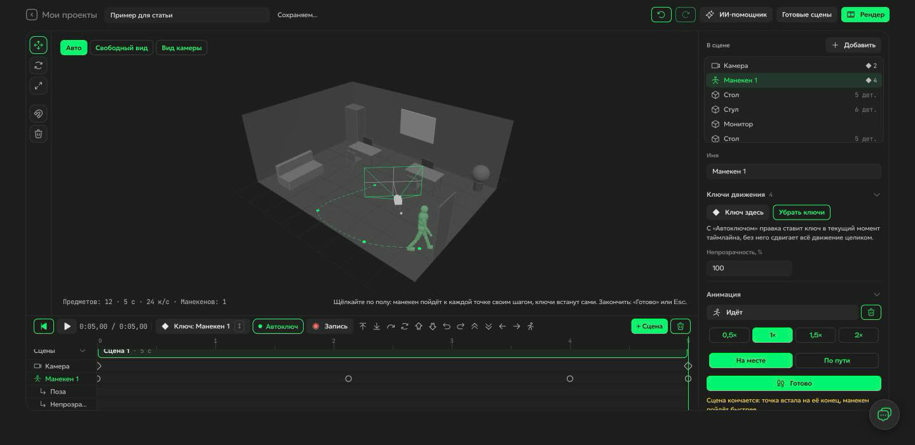Click Убрать ключи button
The height and width of the screenshot is (445, 915).
tap(802, 213)
